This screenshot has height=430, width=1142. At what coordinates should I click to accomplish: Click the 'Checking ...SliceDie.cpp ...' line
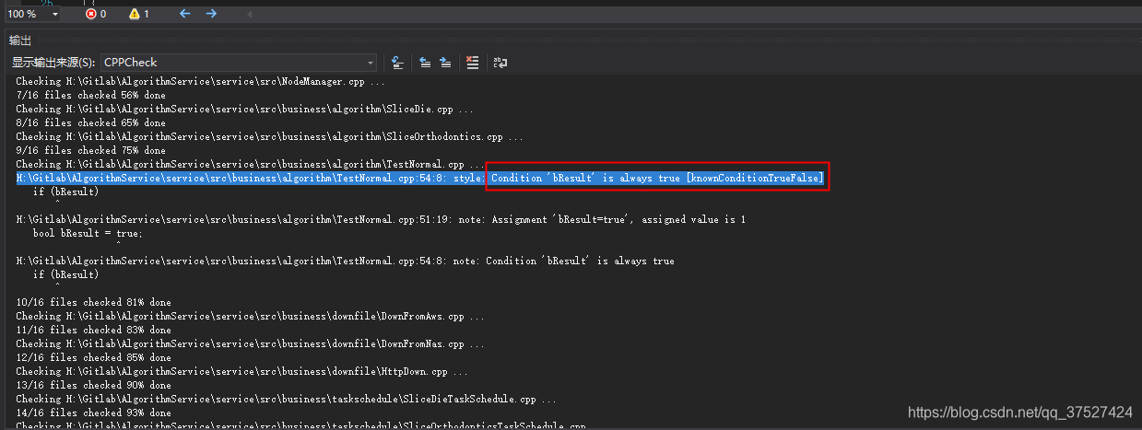pos(245,109)
